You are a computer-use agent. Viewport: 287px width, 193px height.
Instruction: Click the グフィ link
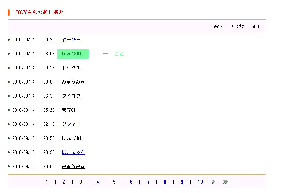pyautogui.click(x=69, y=124)
